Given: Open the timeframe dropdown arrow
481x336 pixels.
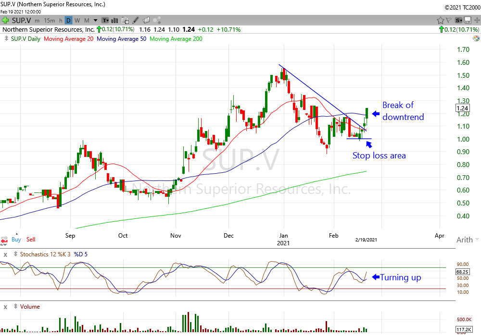Looking at the screenshot, I should 95,21.
